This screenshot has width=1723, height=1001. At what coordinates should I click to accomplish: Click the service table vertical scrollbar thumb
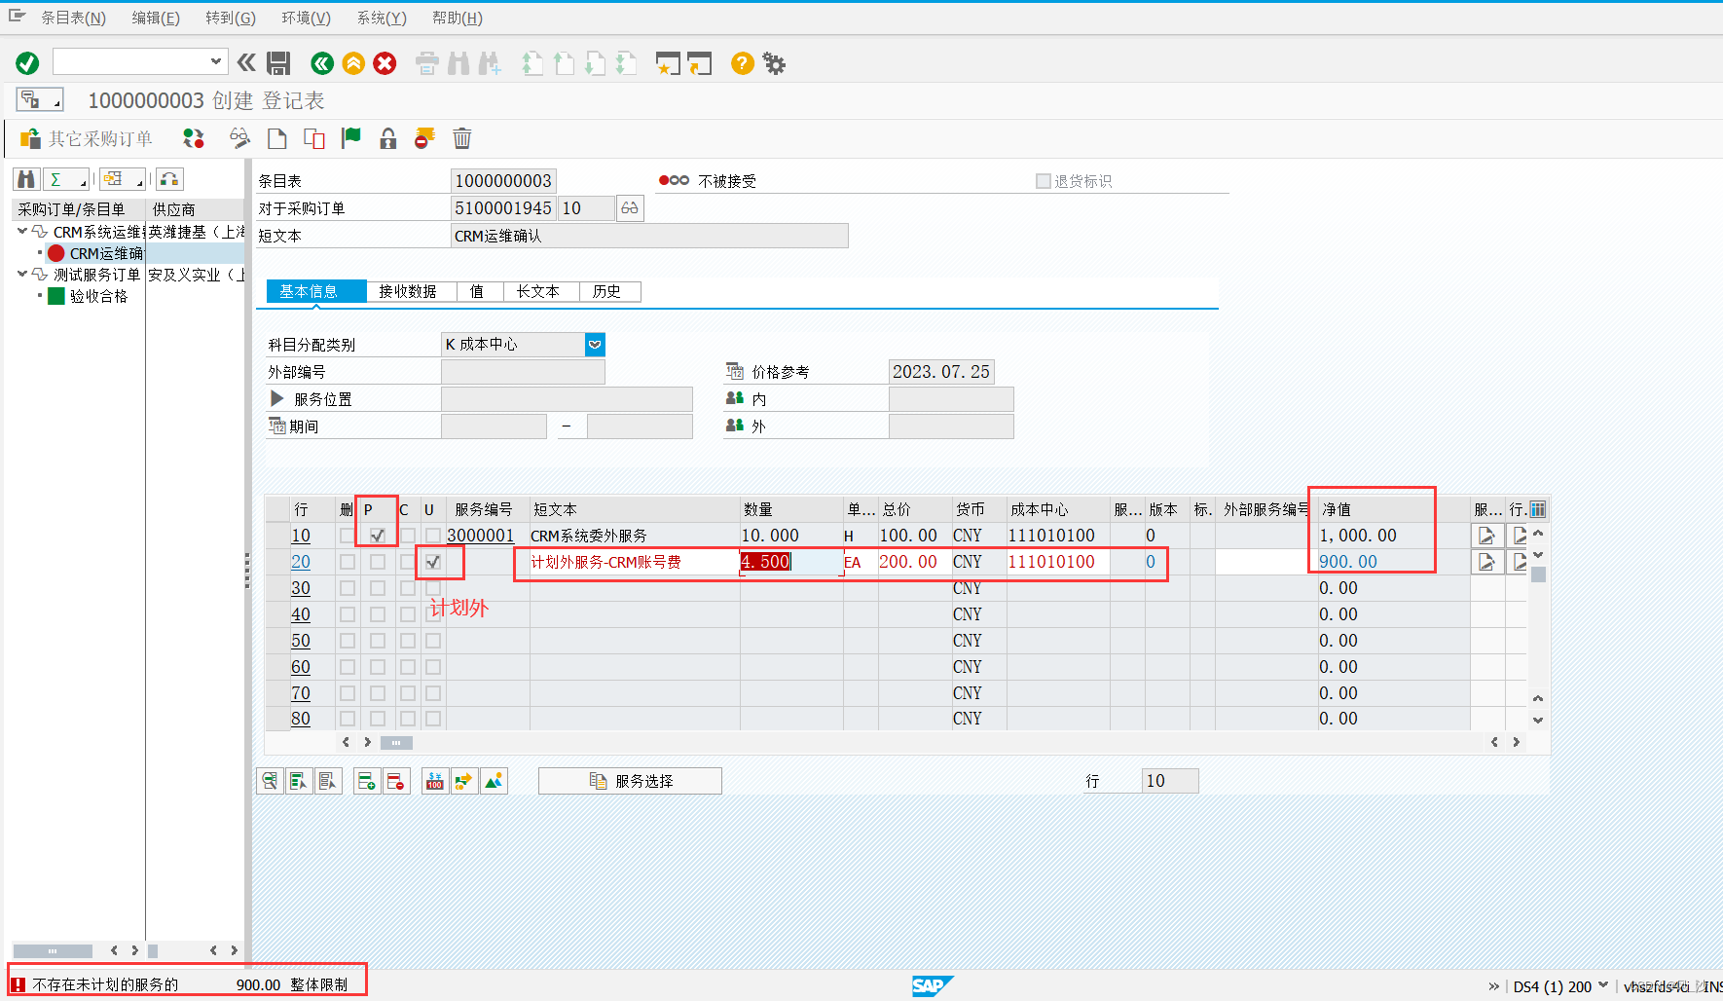tap(1538, 575)
